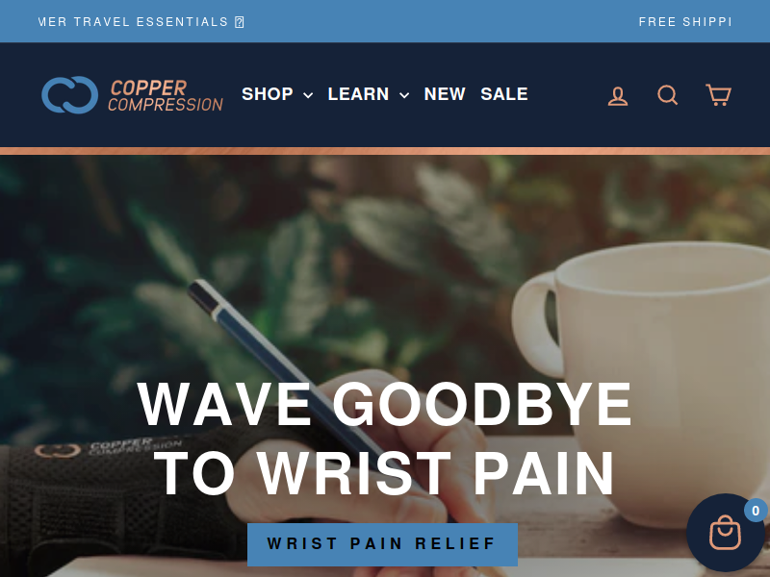Viewport: 770px width, 577px height.
Task: Open the LEARN menu
Action: pos(358,94)
